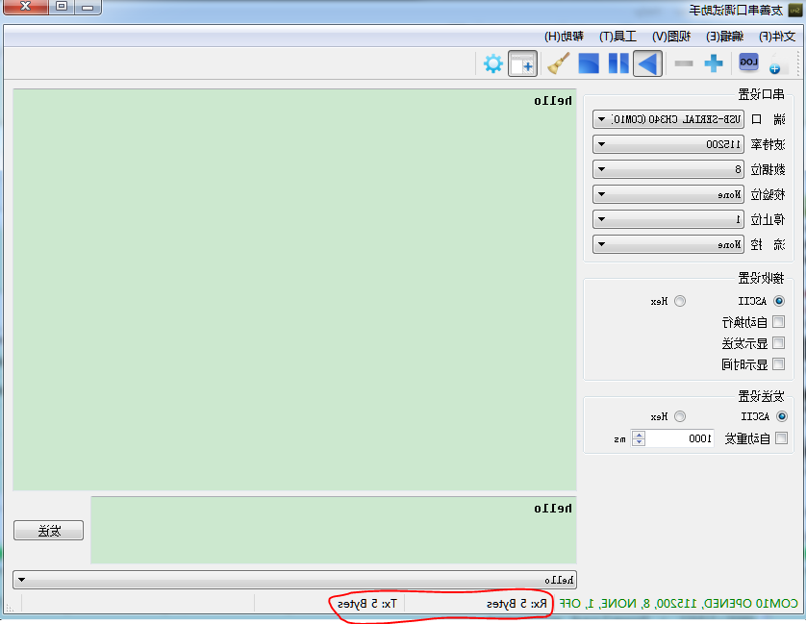Click the 发送 send button
Viewport: 806px width, 624px height.
click(x=49, y=531)
